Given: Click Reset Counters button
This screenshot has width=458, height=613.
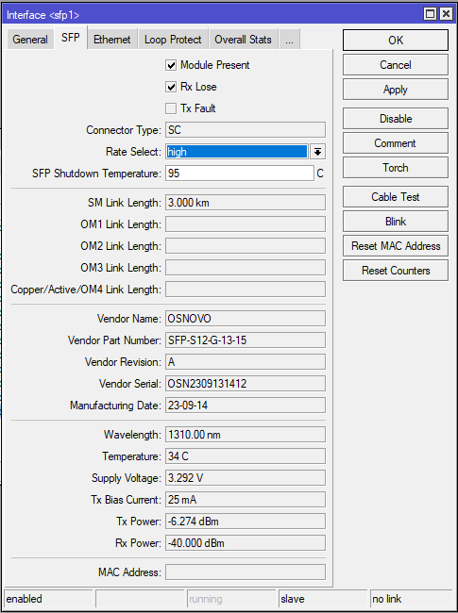Looking at the screenshot, I should (396, 271).
